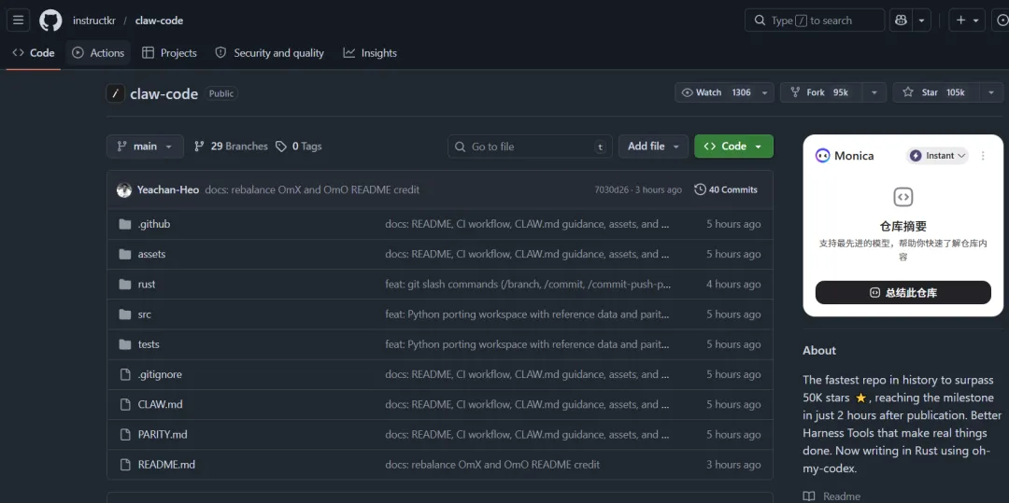Image resolution: width=1009 pixels, height=503 pixels.
Task: Click folder icon beside .github
Action: click(x=125, y=224)
